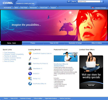Click the WinDVD 9 text link
Image resolution: width=108 pixels, height=100 pixels.
point(36,74)
